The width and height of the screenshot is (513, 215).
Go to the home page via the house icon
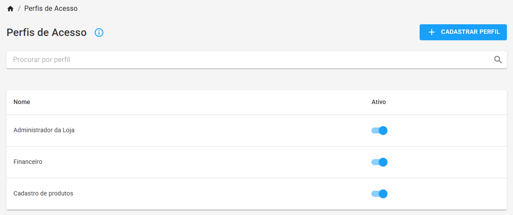click(10, 9)
